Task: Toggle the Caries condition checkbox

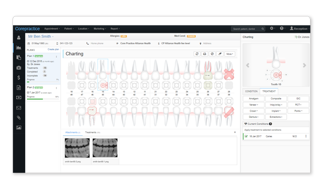Action: pos(246,136)
